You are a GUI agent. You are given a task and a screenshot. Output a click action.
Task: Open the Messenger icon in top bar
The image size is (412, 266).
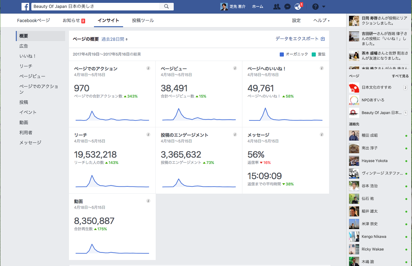point(287,6)
